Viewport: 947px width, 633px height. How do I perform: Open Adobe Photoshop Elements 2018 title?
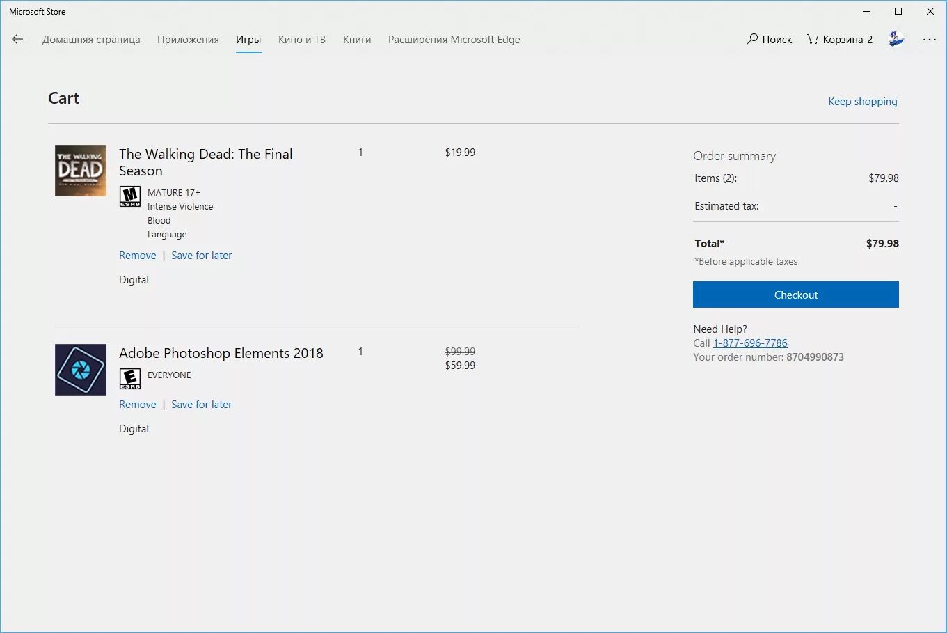click(x=221, y=353)
